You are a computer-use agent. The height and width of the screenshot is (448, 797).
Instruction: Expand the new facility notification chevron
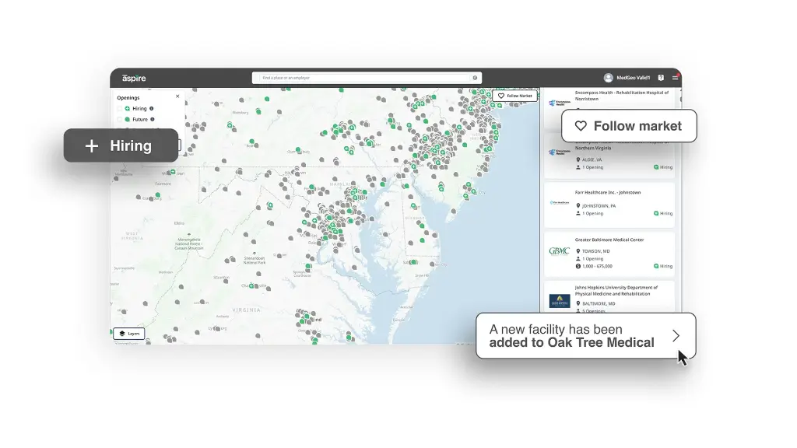click(x=676, y=336)
